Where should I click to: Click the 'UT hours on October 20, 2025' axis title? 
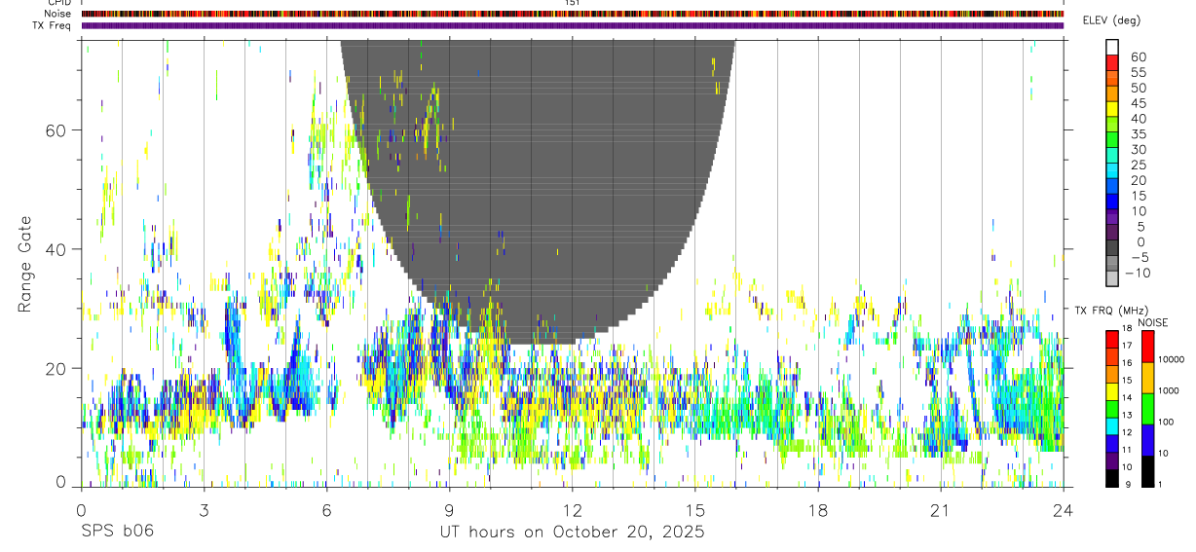[x=572, y=533]
